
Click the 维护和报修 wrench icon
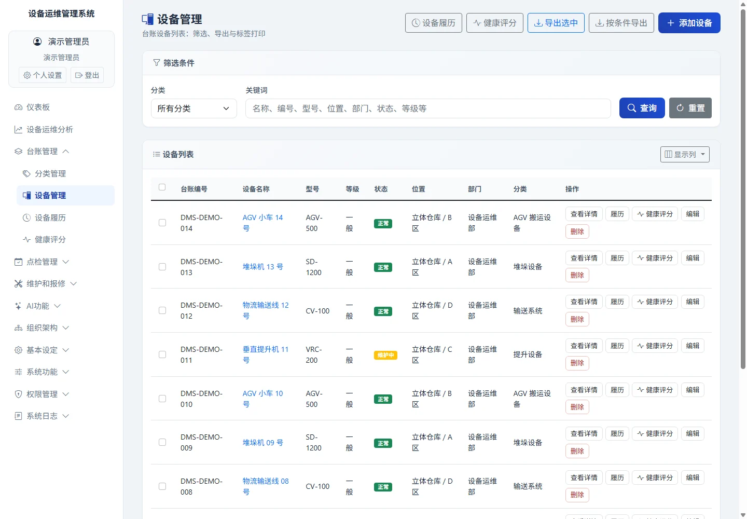(x=18, y=284)
